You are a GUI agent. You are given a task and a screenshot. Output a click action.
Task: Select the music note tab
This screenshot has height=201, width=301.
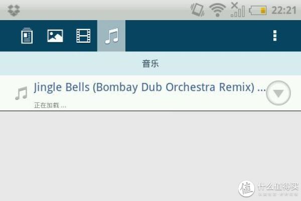[111, 36]
